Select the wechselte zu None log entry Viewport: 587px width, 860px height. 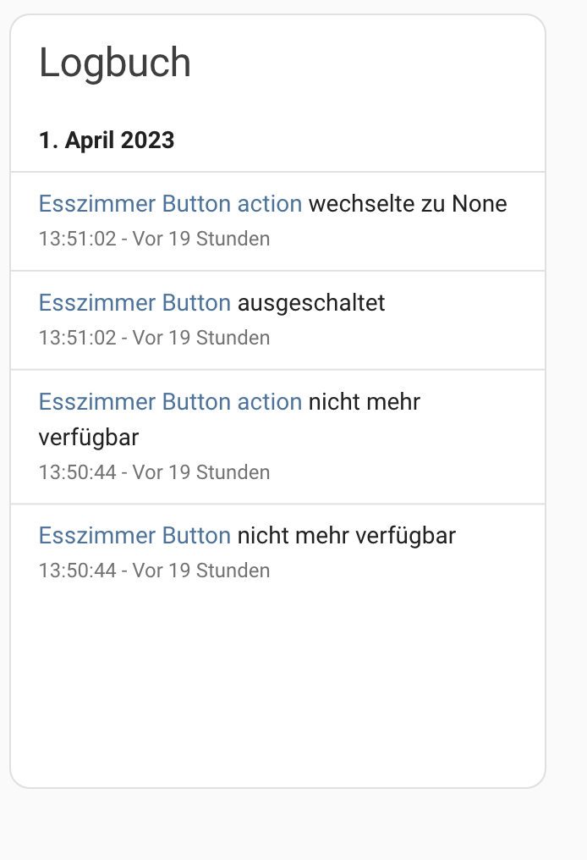tap(277, 220)
